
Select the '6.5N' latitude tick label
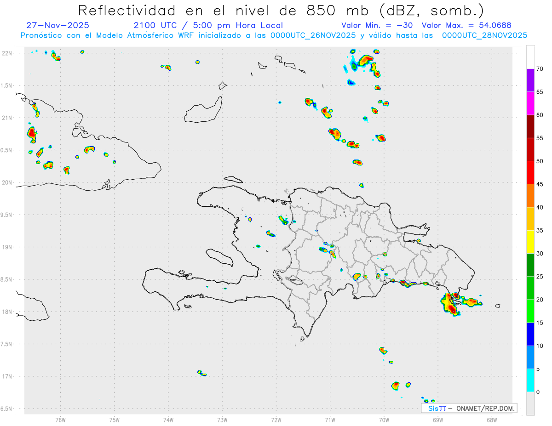(x=6, y=409)
